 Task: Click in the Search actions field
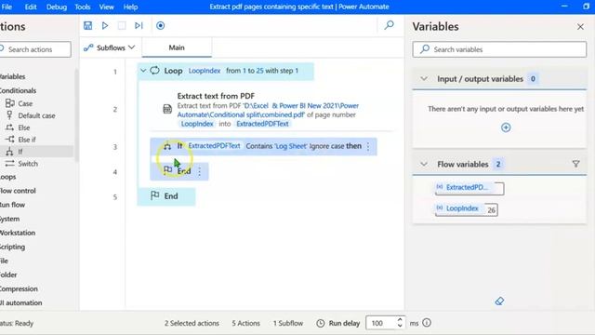pyautogui.click(x=35, y=49)
